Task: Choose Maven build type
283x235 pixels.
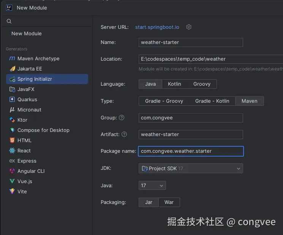Action: pos(250,101)
